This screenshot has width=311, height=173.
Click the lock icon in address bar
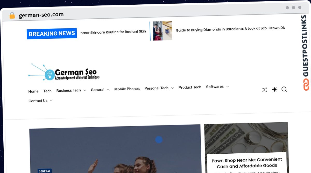(x=12, y=15)
